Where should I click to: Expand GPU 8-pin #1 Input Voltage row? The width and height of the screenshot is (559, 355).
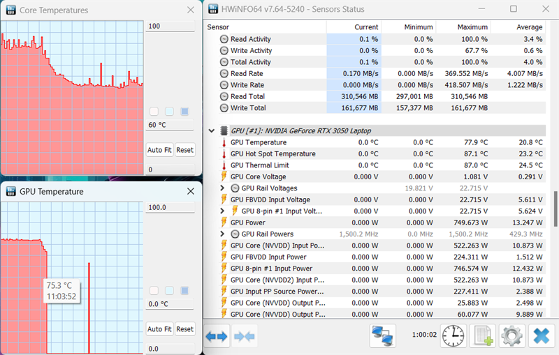222,211
